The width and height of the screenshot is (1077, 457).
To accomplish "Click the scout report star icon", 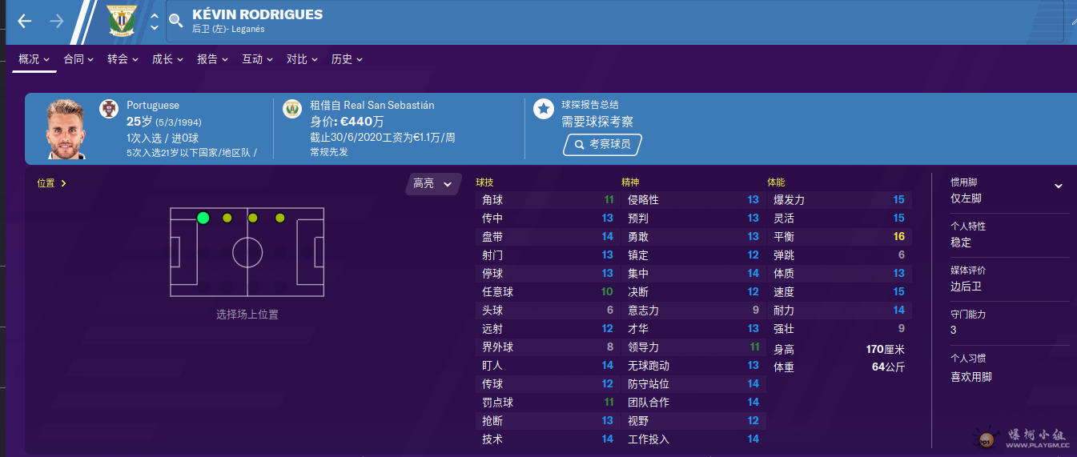I will (544, 109).
